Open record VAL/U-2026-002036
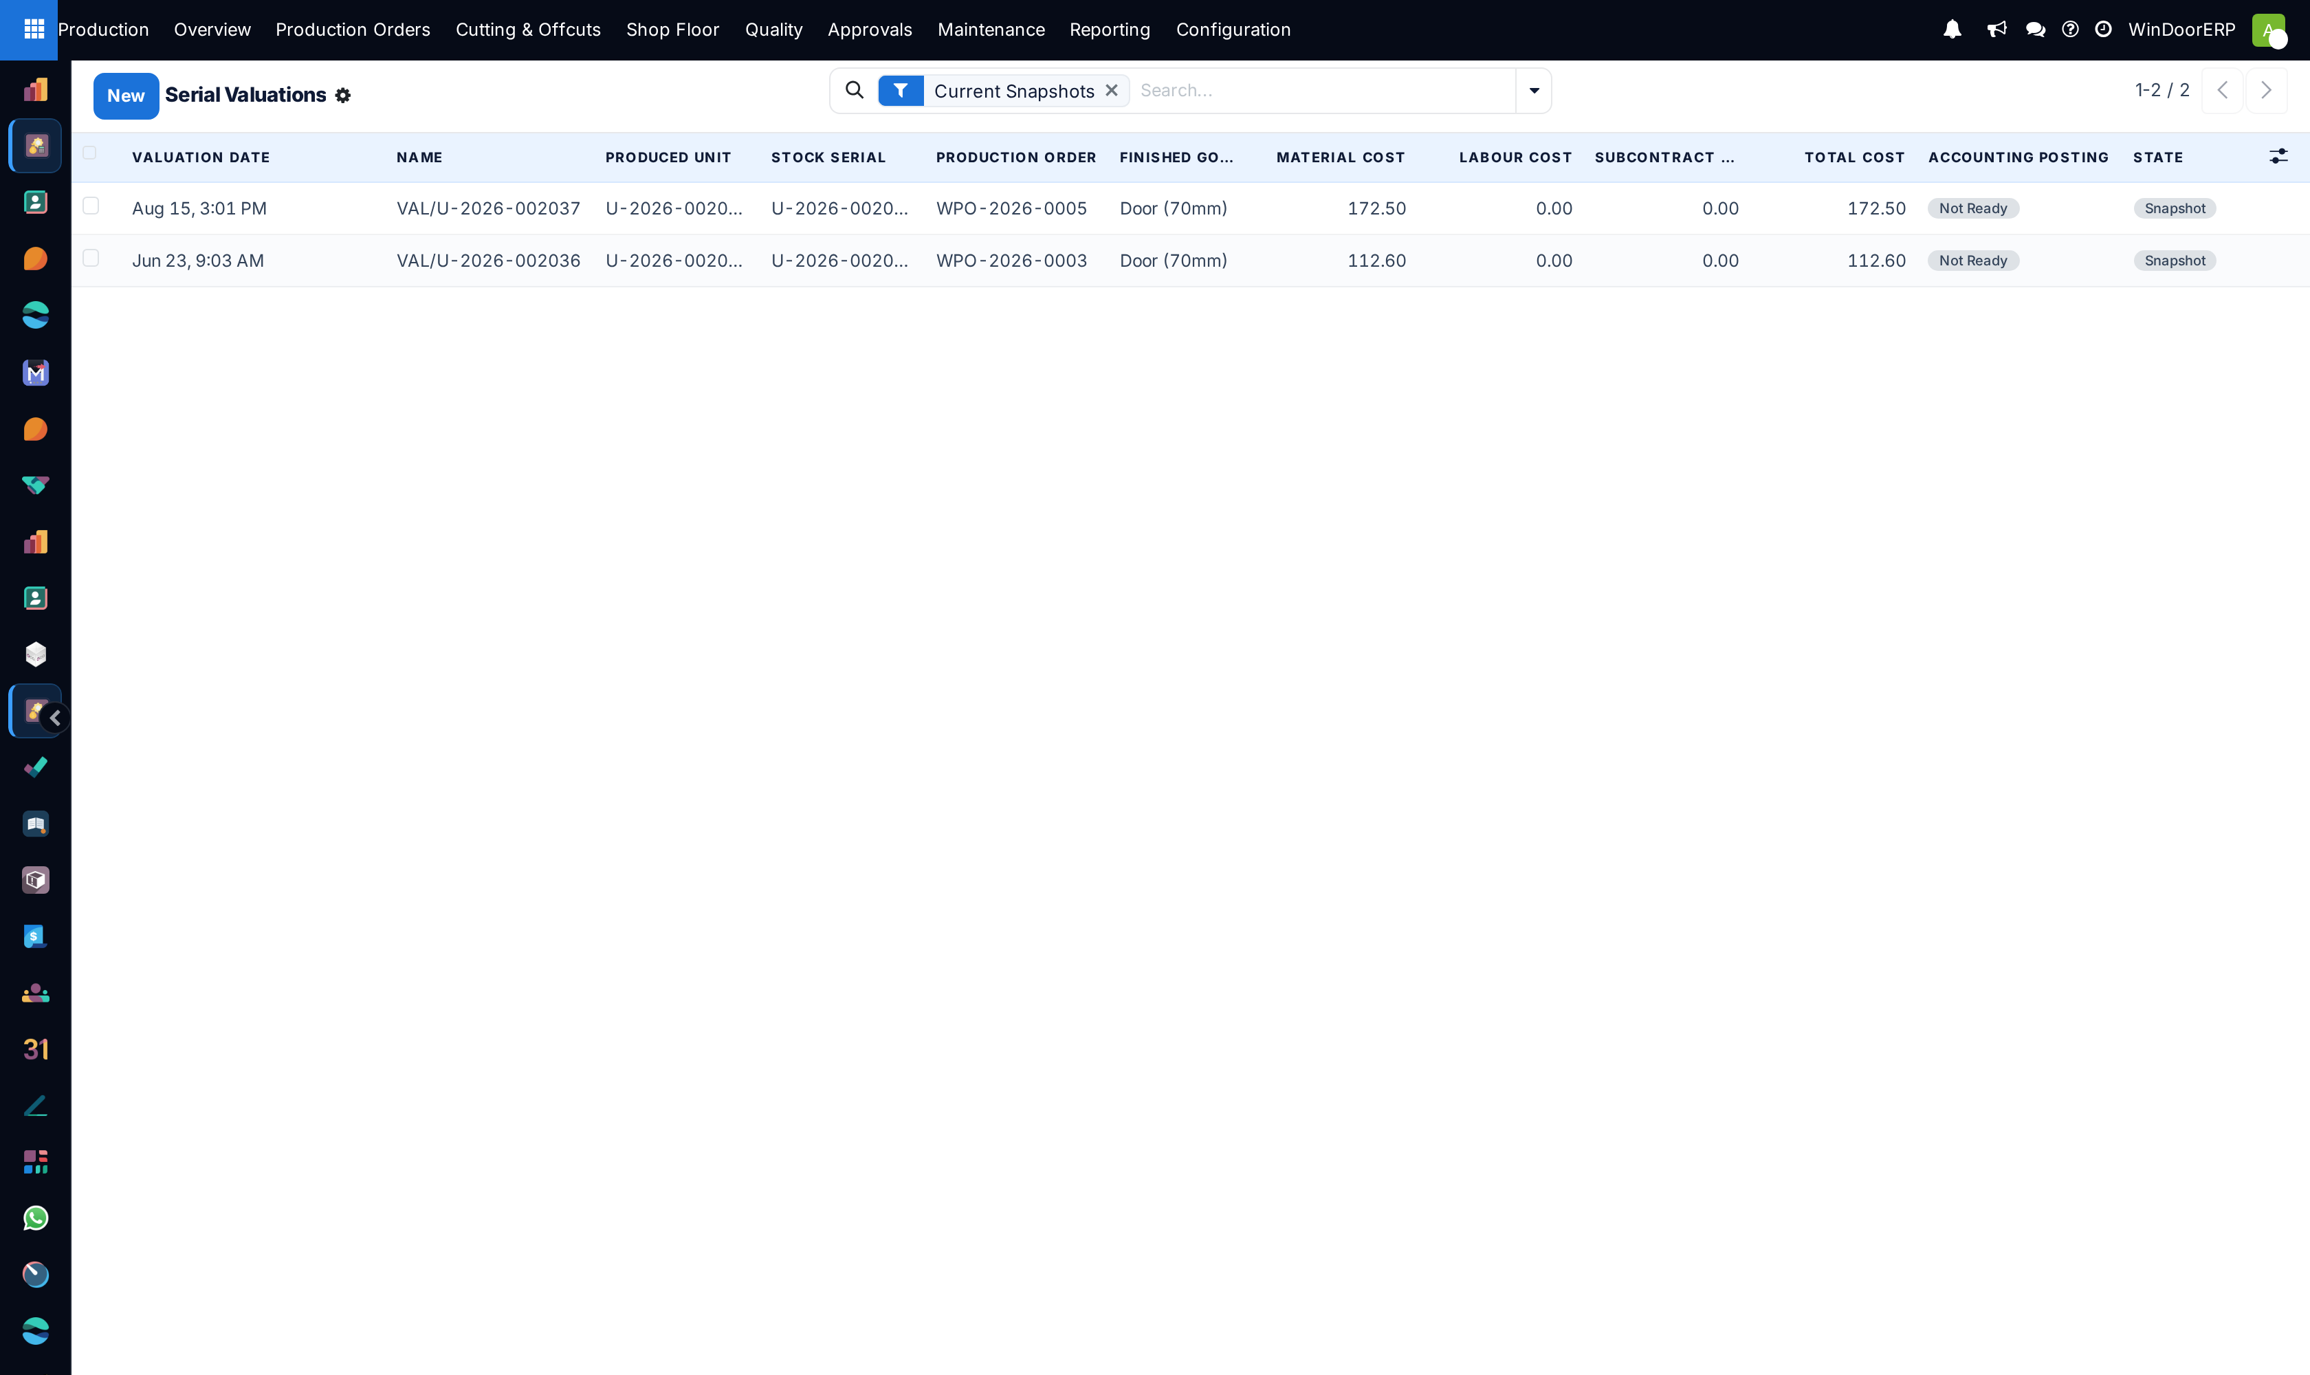This screenshot has height=1375, width=2310. tap(488, 261)
